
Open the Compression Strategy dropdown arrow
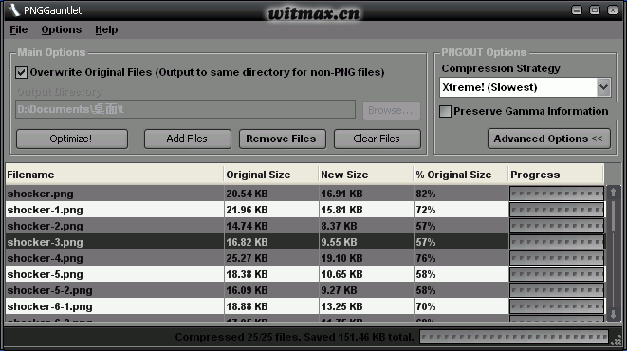(604, 87)
